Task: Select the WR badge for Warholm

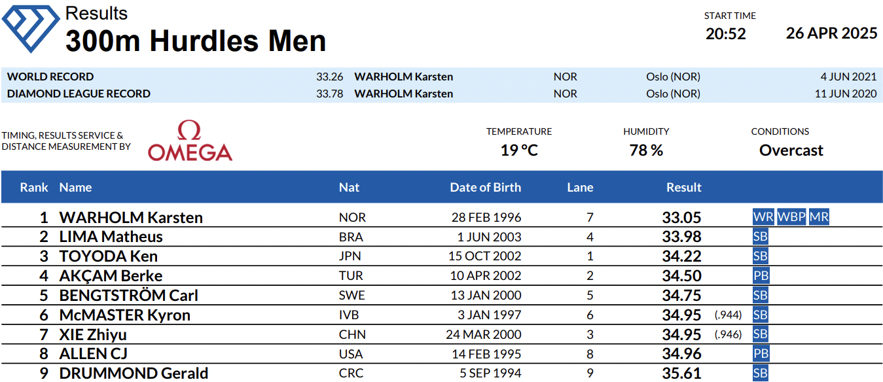Action: [x=763, y=217]
